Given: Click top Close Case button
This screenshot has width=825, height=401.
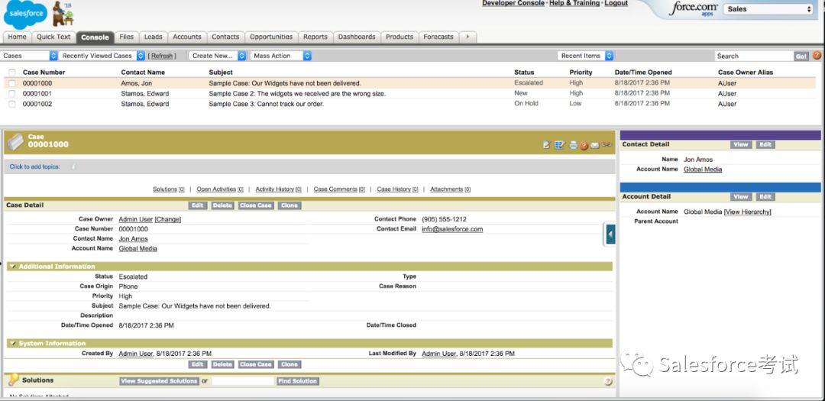Looking at the screenshot, I should point(256,205).
